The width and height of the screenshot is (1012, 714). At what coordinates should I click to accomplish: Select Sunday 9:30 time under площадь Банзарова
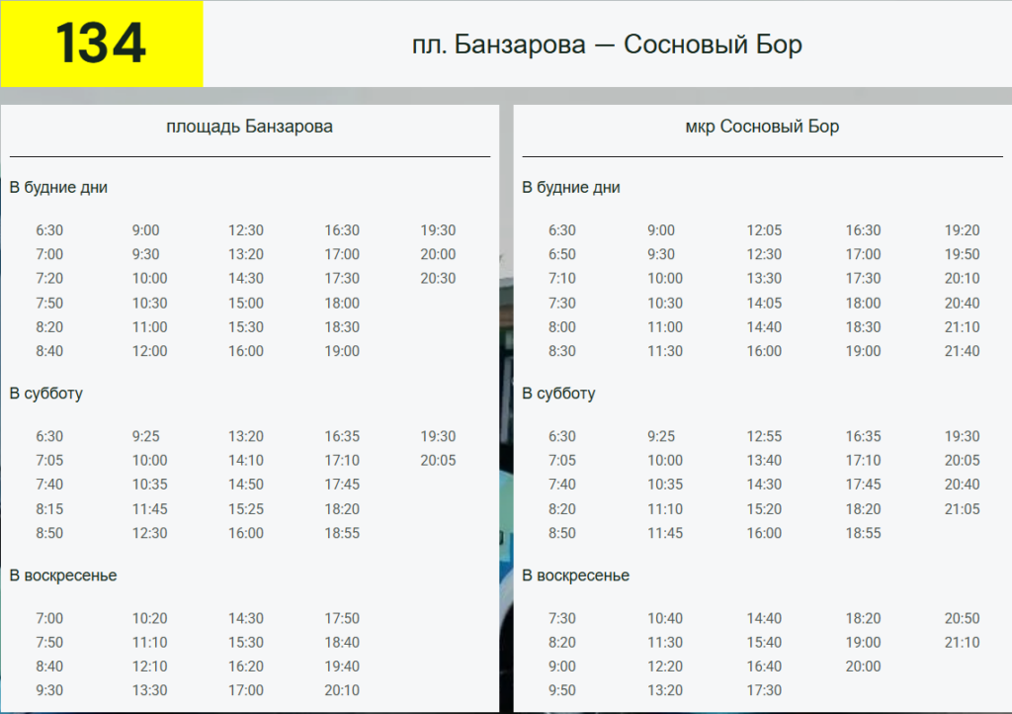[49, 690]
